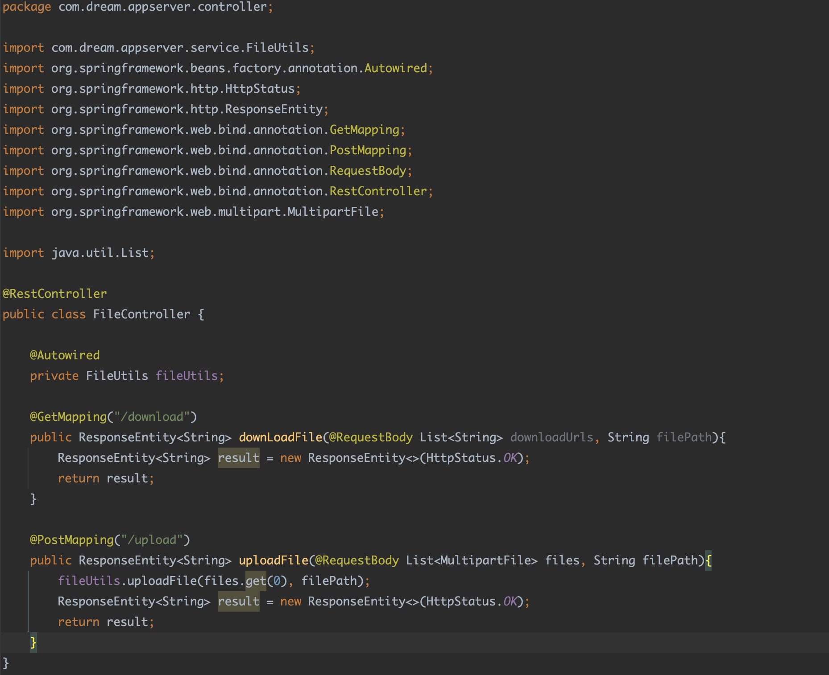
Task: Click the @RestController annotation above the class
Action: [55, 294]
